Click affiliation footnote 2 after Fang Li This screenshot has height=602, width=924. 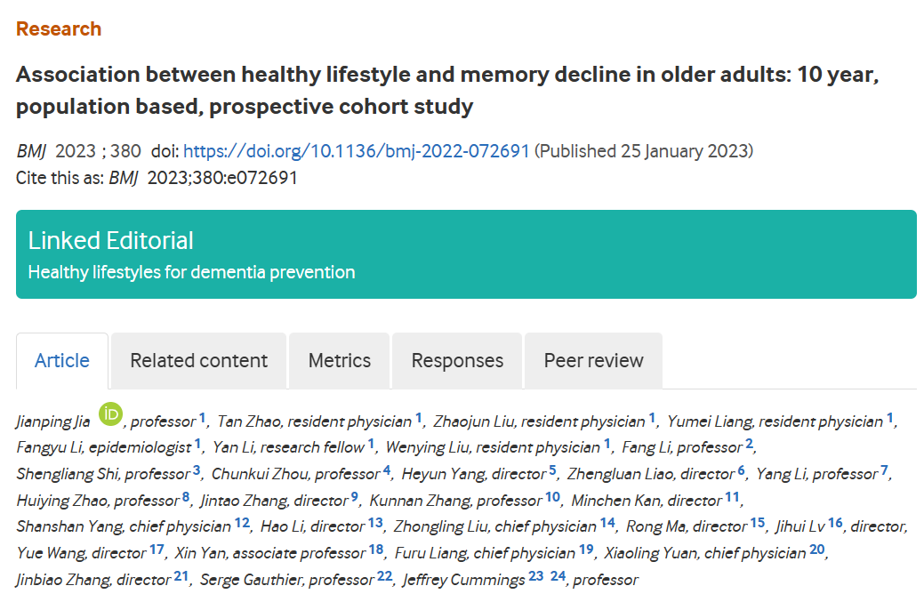pos(749,444)
